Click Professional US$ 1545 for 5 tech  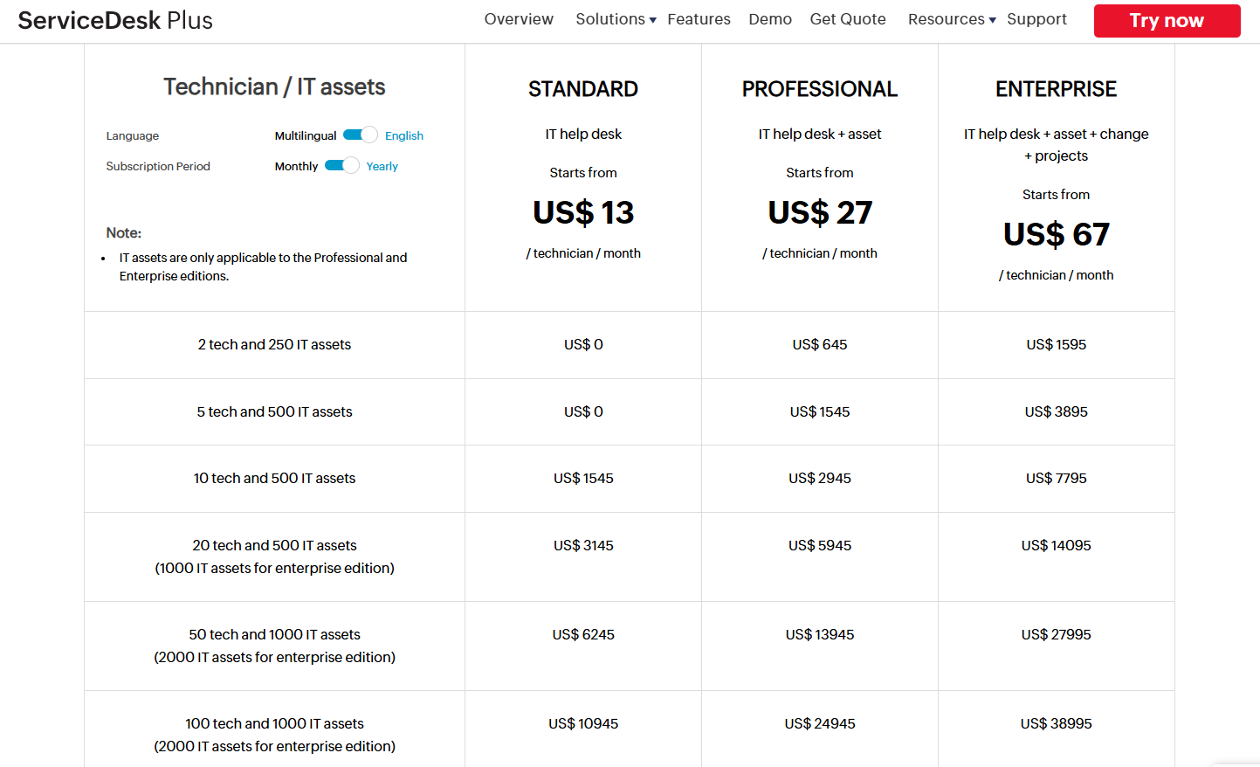(x=820, y=411)
